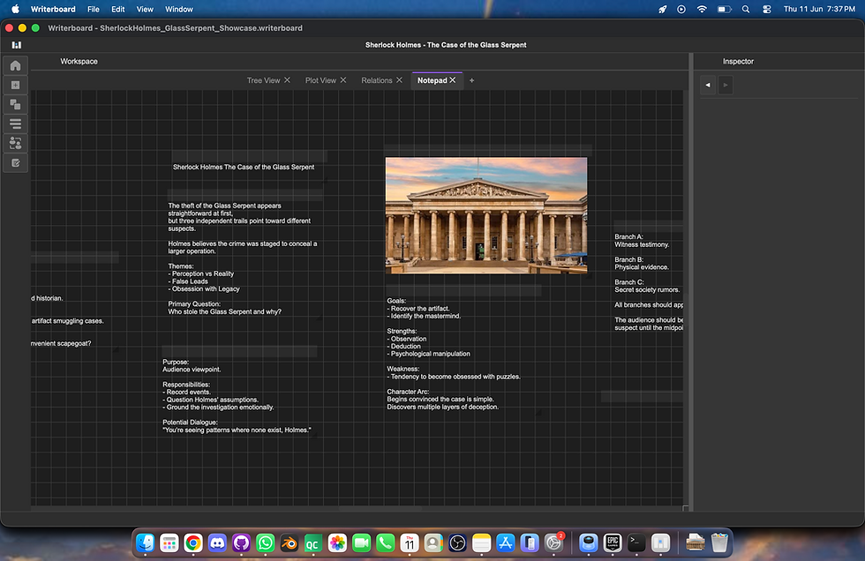Click the 'Primary Question:' line in the note

tap(194, 303)
